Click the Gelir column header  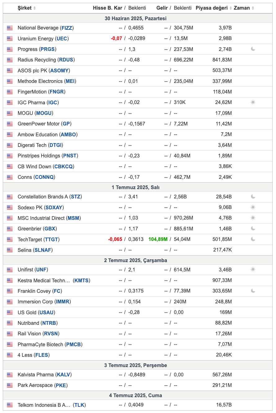[x=162, y=8]
